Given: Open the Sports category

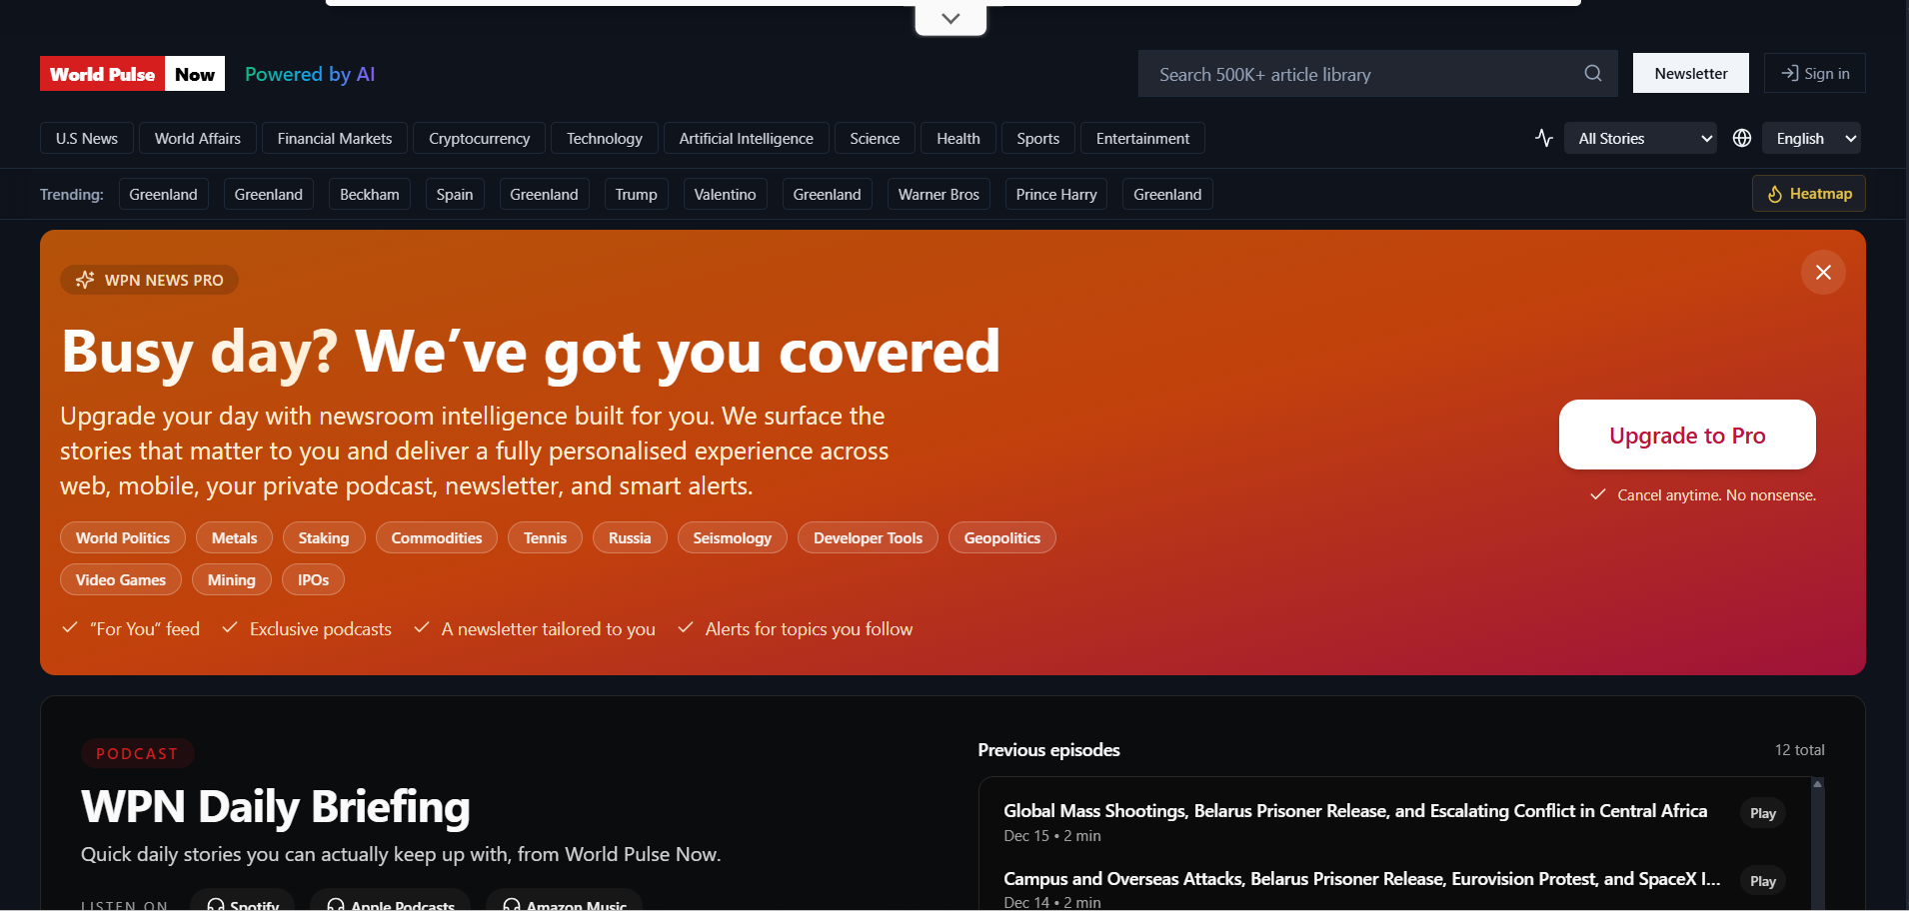Looking at the screenshot, I should point(1038,138).
